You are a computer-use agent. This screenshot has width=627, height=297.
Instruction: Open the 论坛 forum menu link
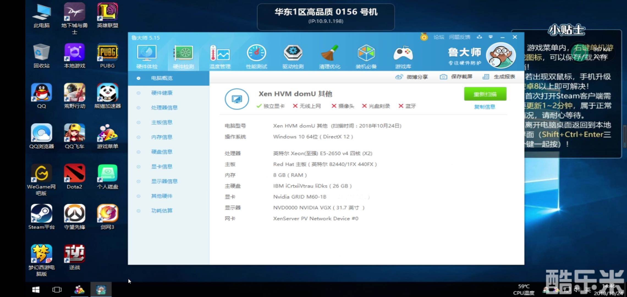439,37
